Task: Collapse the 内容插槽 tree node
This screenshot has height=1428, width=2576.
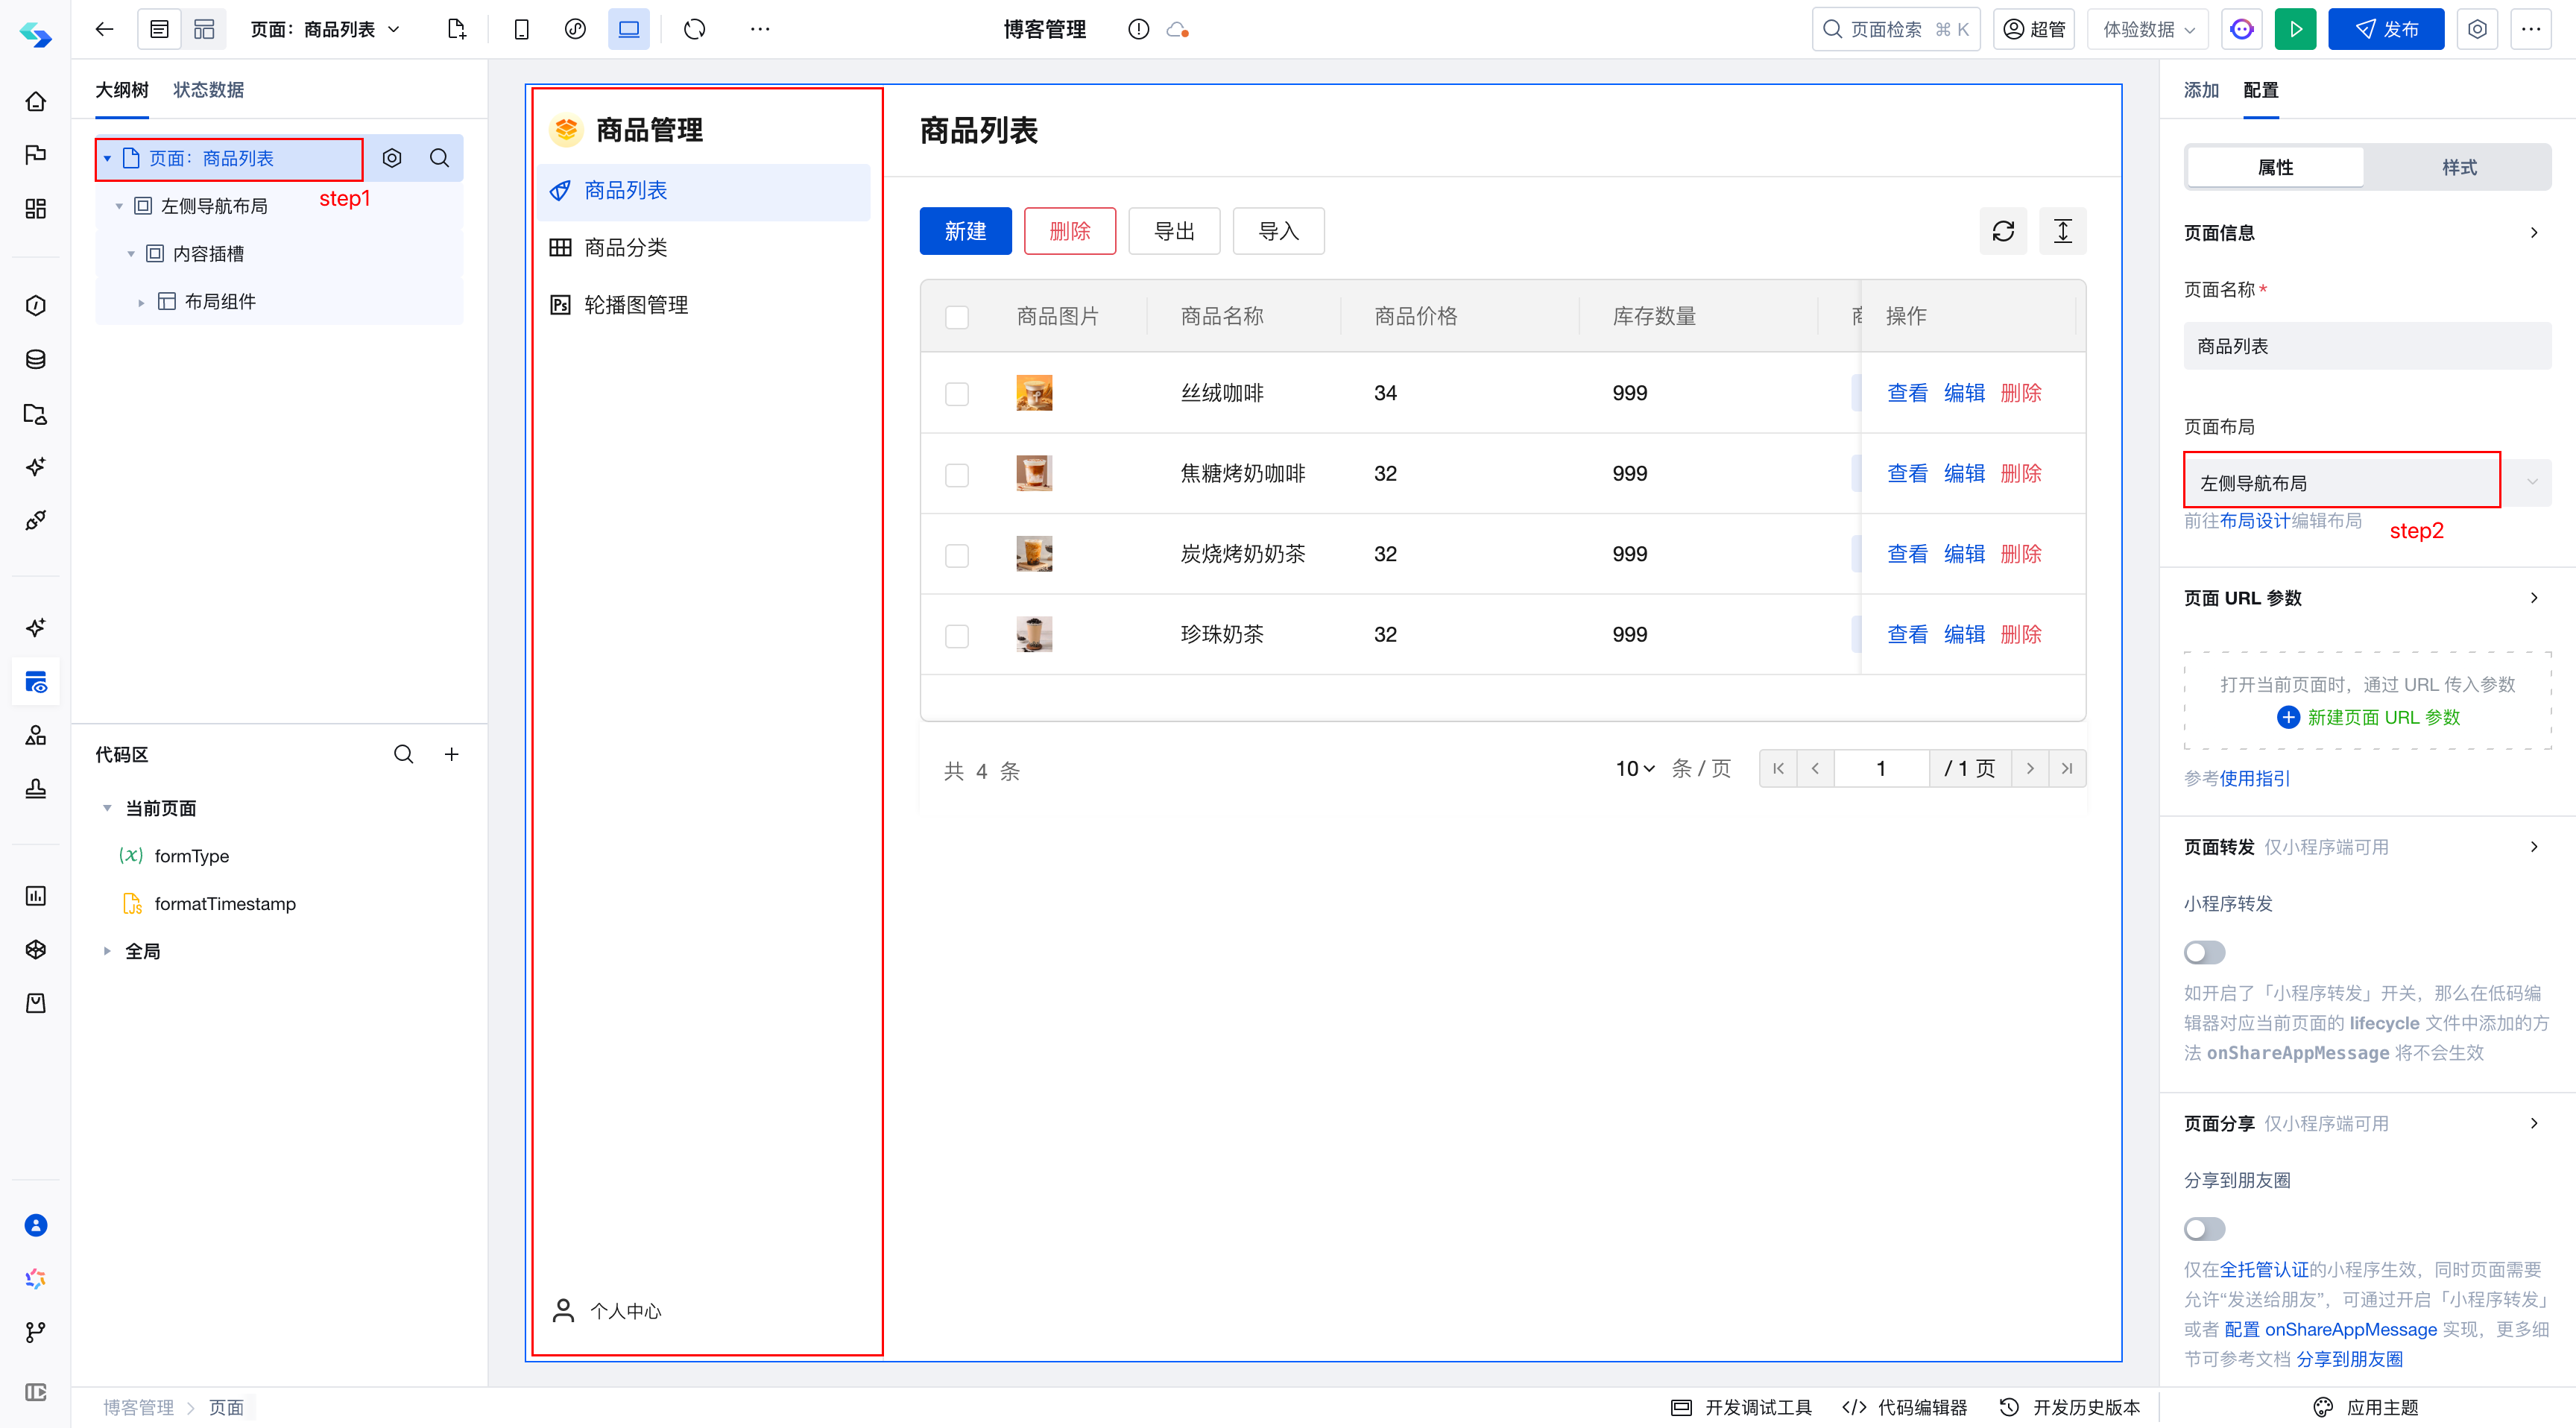Action: coord(131,254)
